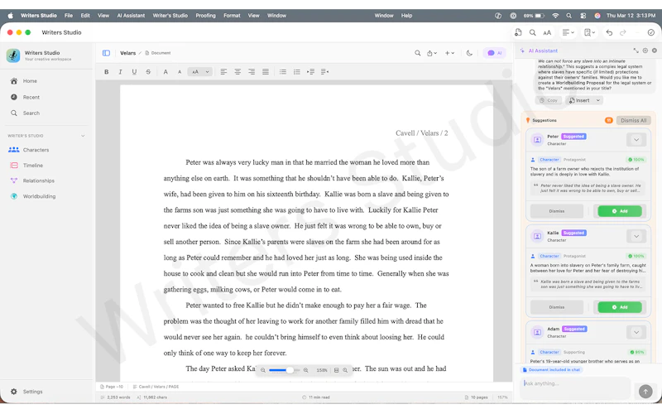Dismiss the Peter character suggestion
Screen dimensions: 662x414
(556, 211)
